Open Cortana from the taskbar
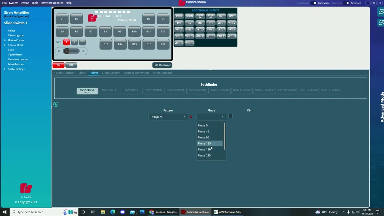Viewport: 384px width, 216px height. (x=83, y=212)
